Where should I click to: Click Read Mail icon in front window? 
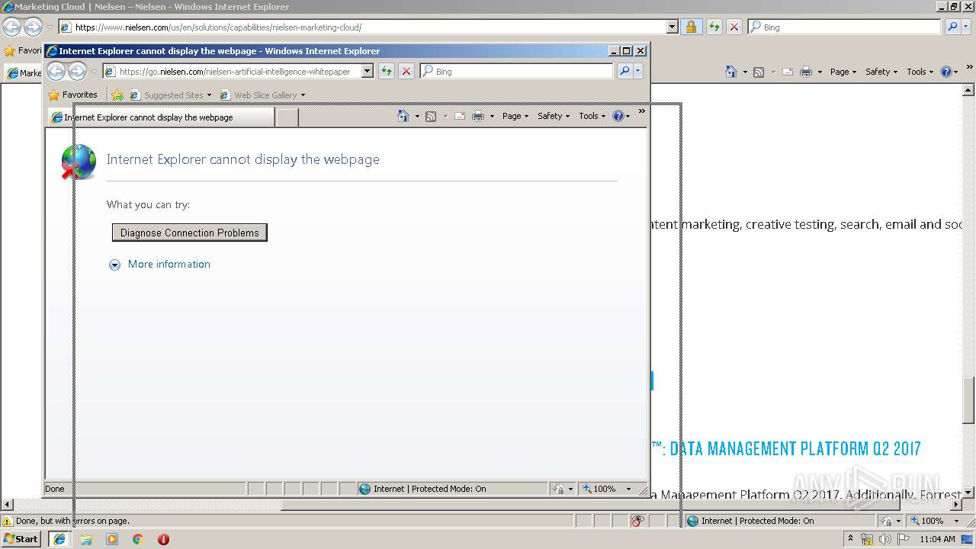460,116
